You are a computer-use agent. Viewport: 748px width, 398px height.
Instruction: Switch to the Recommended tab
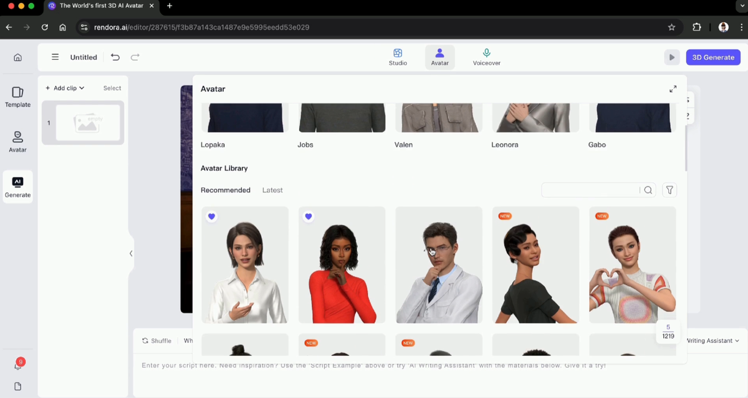(x=226, y=190)
